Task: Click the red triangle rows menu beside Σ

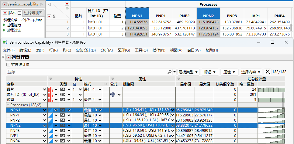Action: [x=49, y=16]
